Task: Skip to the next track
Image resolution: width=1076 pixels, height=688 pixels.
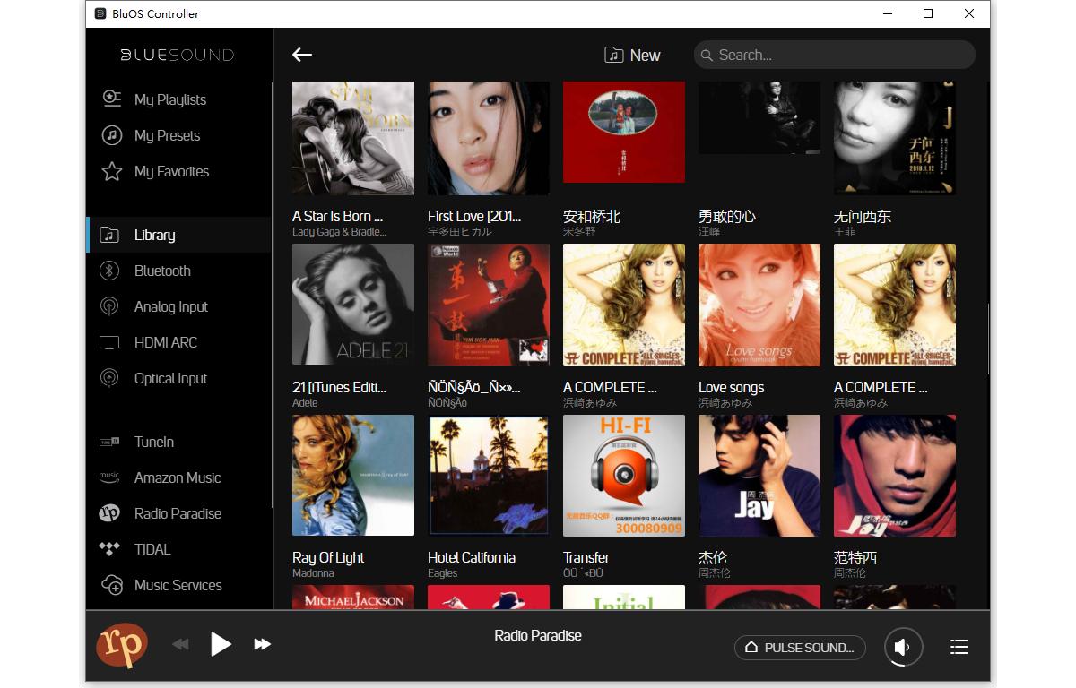Action: pyautogui.click(x=262, y=644)
